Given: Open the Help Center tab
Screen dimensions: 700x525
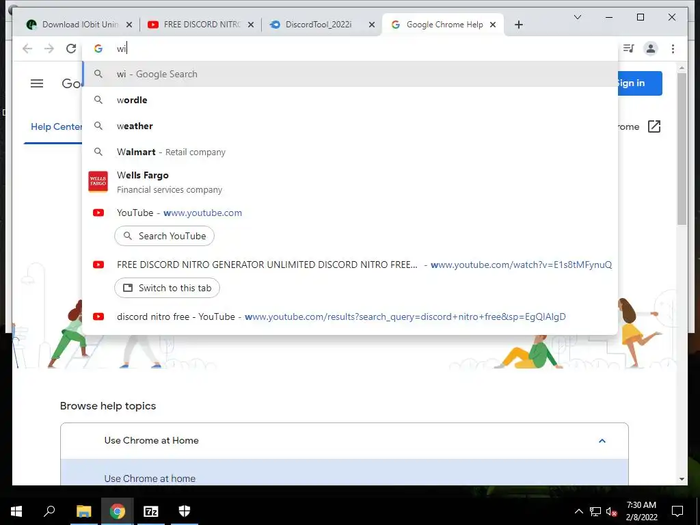Looking at the screenshot, I should click(x=56, y=126).
